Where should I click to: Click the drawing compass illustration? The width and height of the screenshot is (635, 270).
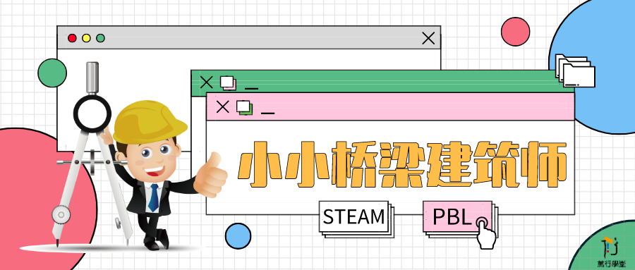(92, 154)
